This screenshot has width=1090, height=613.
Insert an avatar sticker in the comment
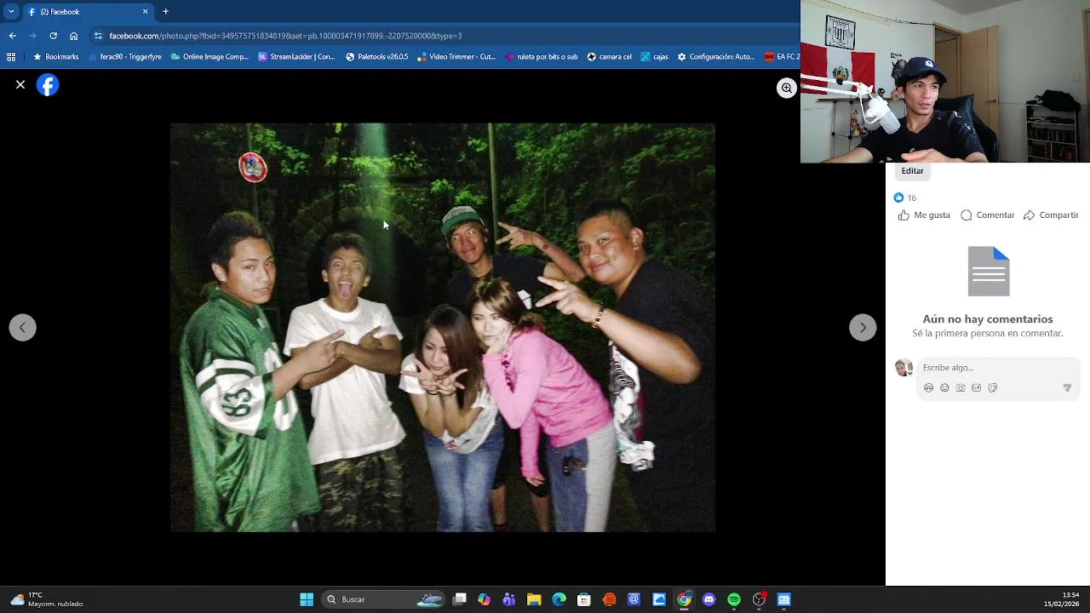(x=928, y=388)
